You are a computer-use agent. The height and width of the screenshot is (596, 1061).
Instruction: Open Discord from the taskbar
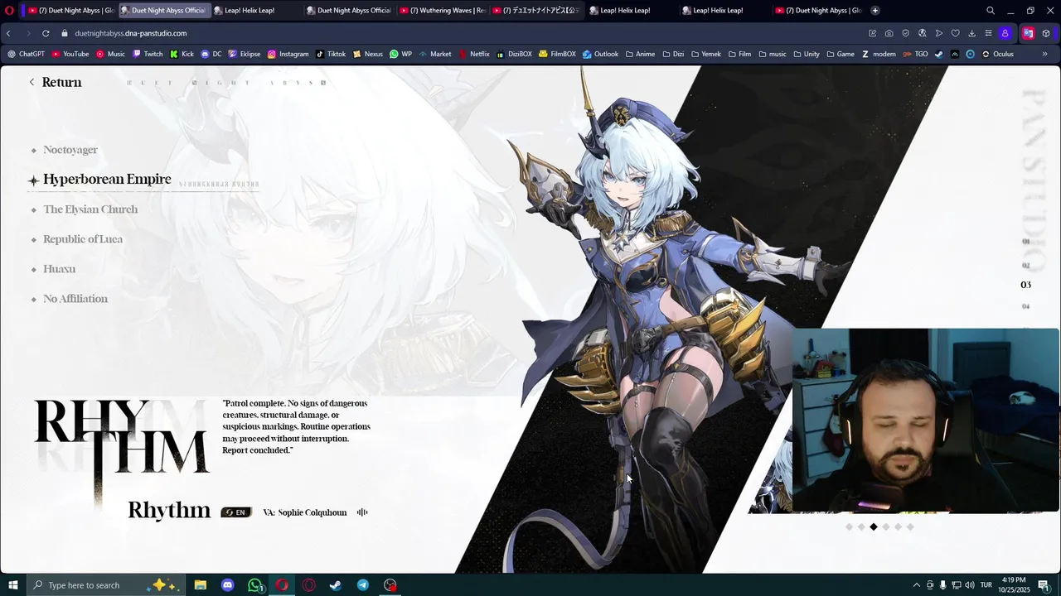(x=227, y=585)
